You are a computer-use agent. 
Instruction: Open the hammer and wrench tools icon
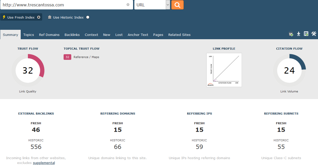click(314, 34)
